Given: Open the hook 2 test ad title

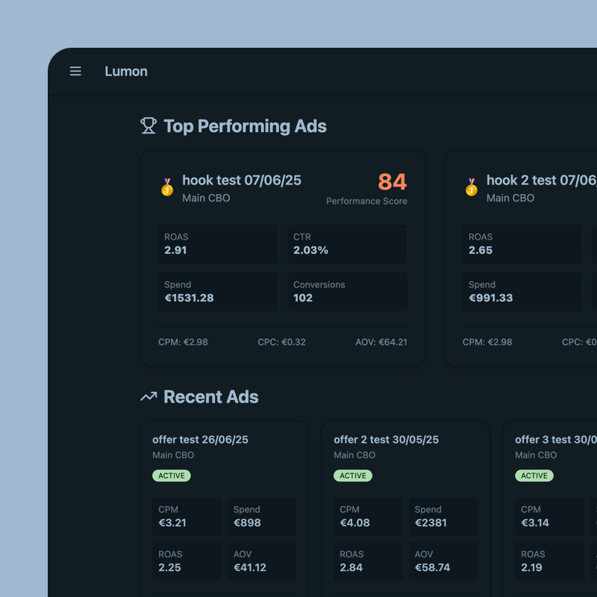Looking at the screenshot, I should [542, 180].
